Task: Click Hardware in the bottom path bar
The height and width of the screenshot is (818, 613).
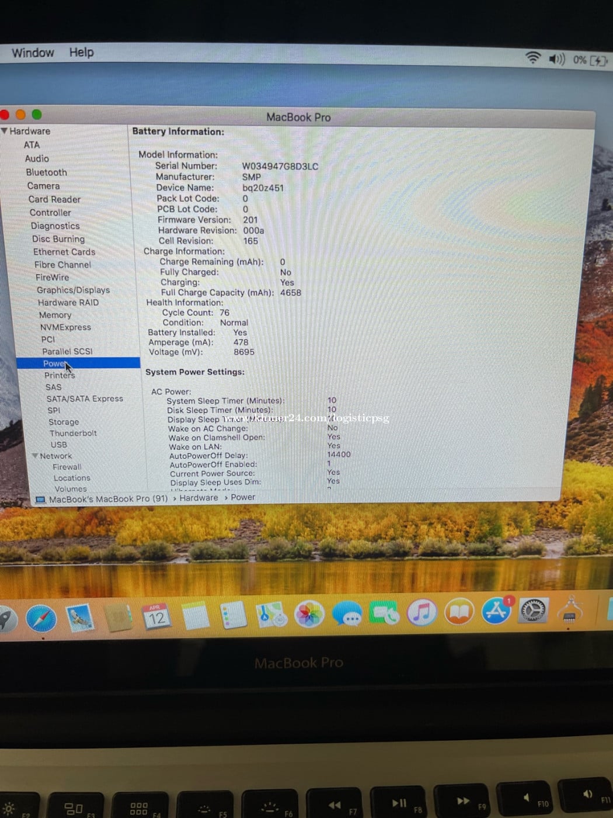Action: tap(198, 498)
